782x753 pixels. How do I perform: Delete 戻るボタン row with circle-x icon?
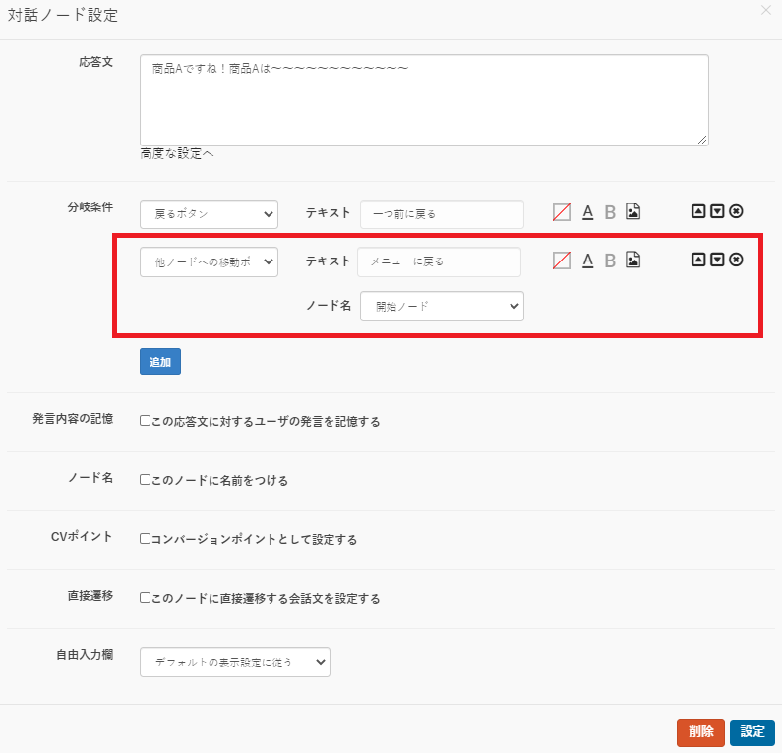736,211
